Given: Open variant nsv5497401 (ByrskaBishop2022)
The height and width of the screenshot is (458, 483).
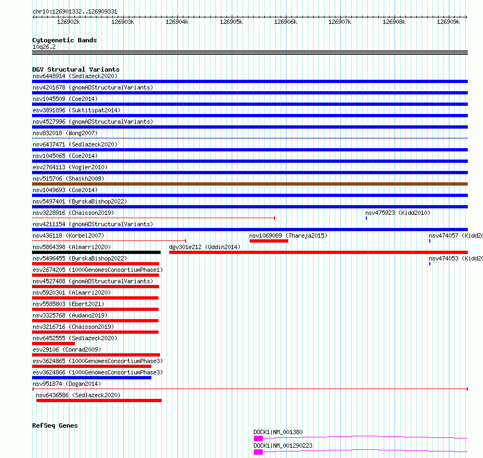Looking at the screenshot, I should pyautogui.click(x=80, y=201).
